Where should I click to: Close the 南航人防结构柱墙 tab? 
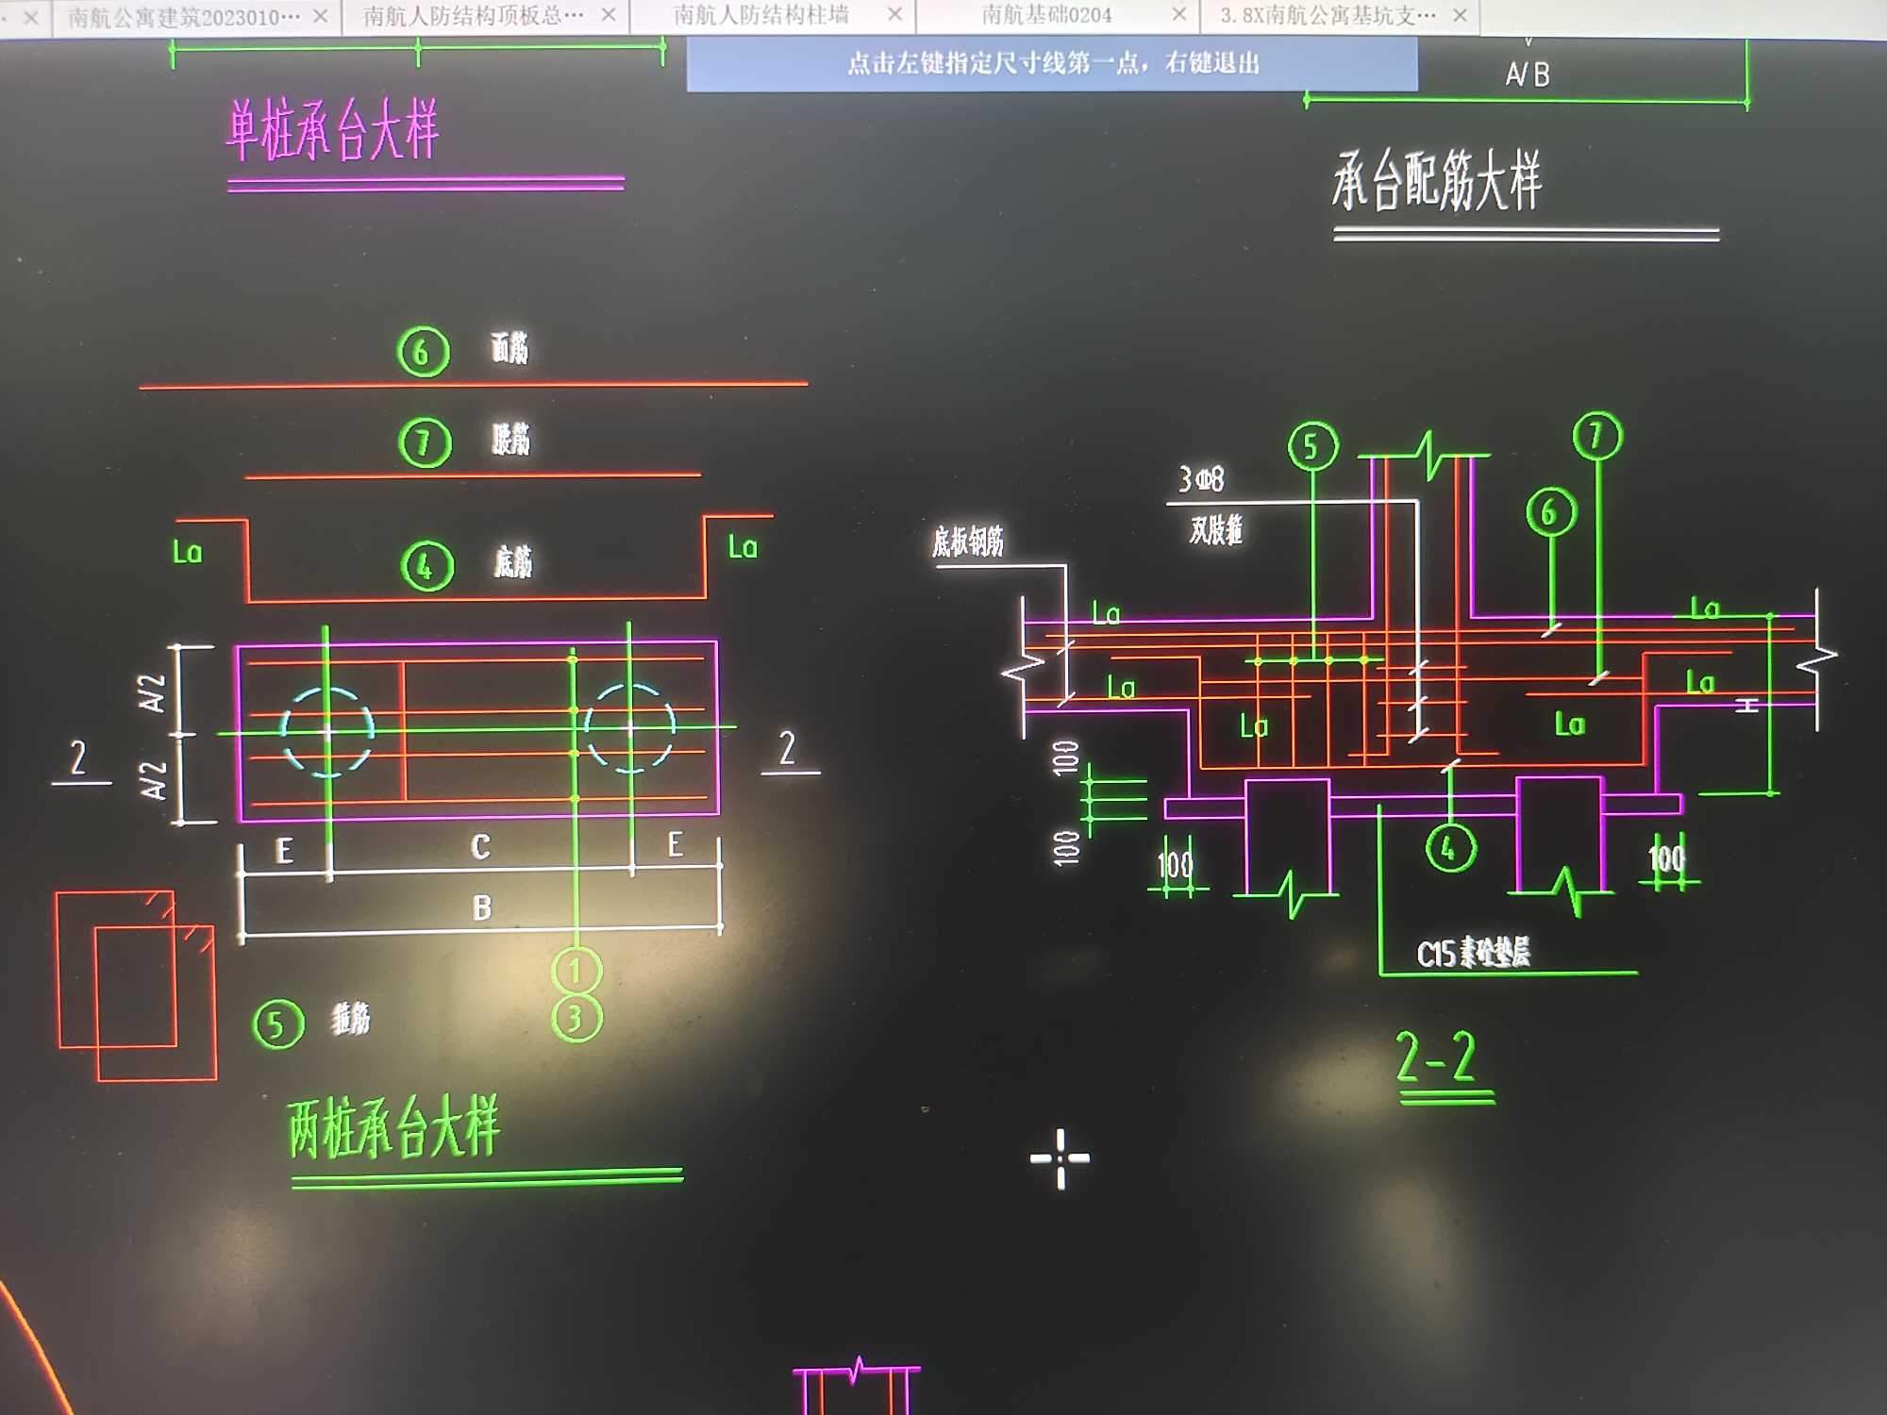point(894,14)
